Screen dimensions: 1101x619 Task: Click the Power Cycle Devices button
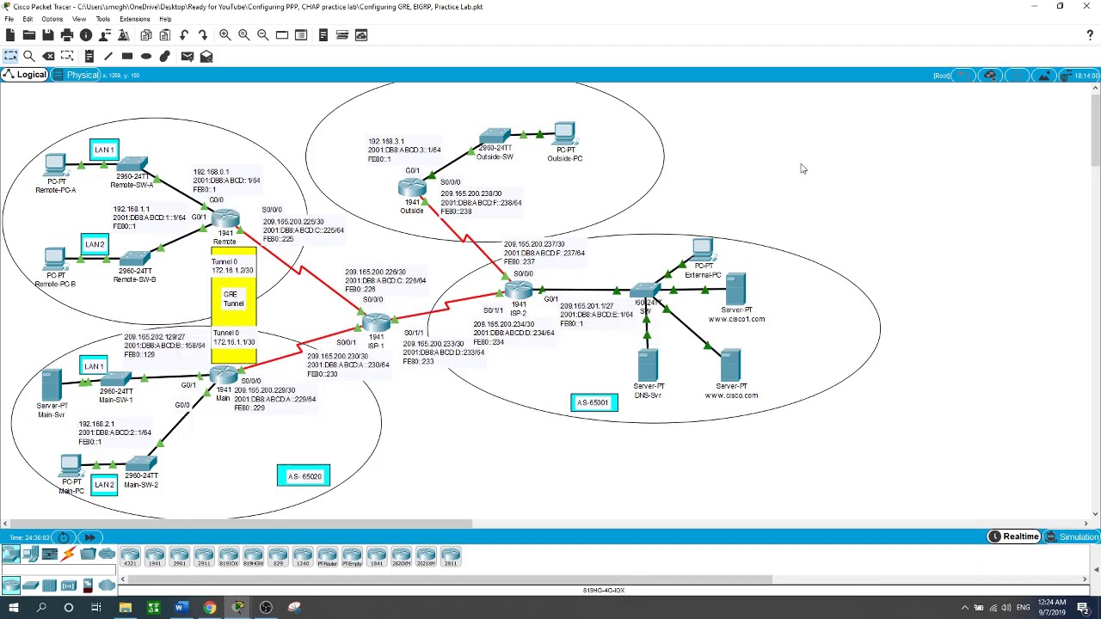click(x=64, y=537)
